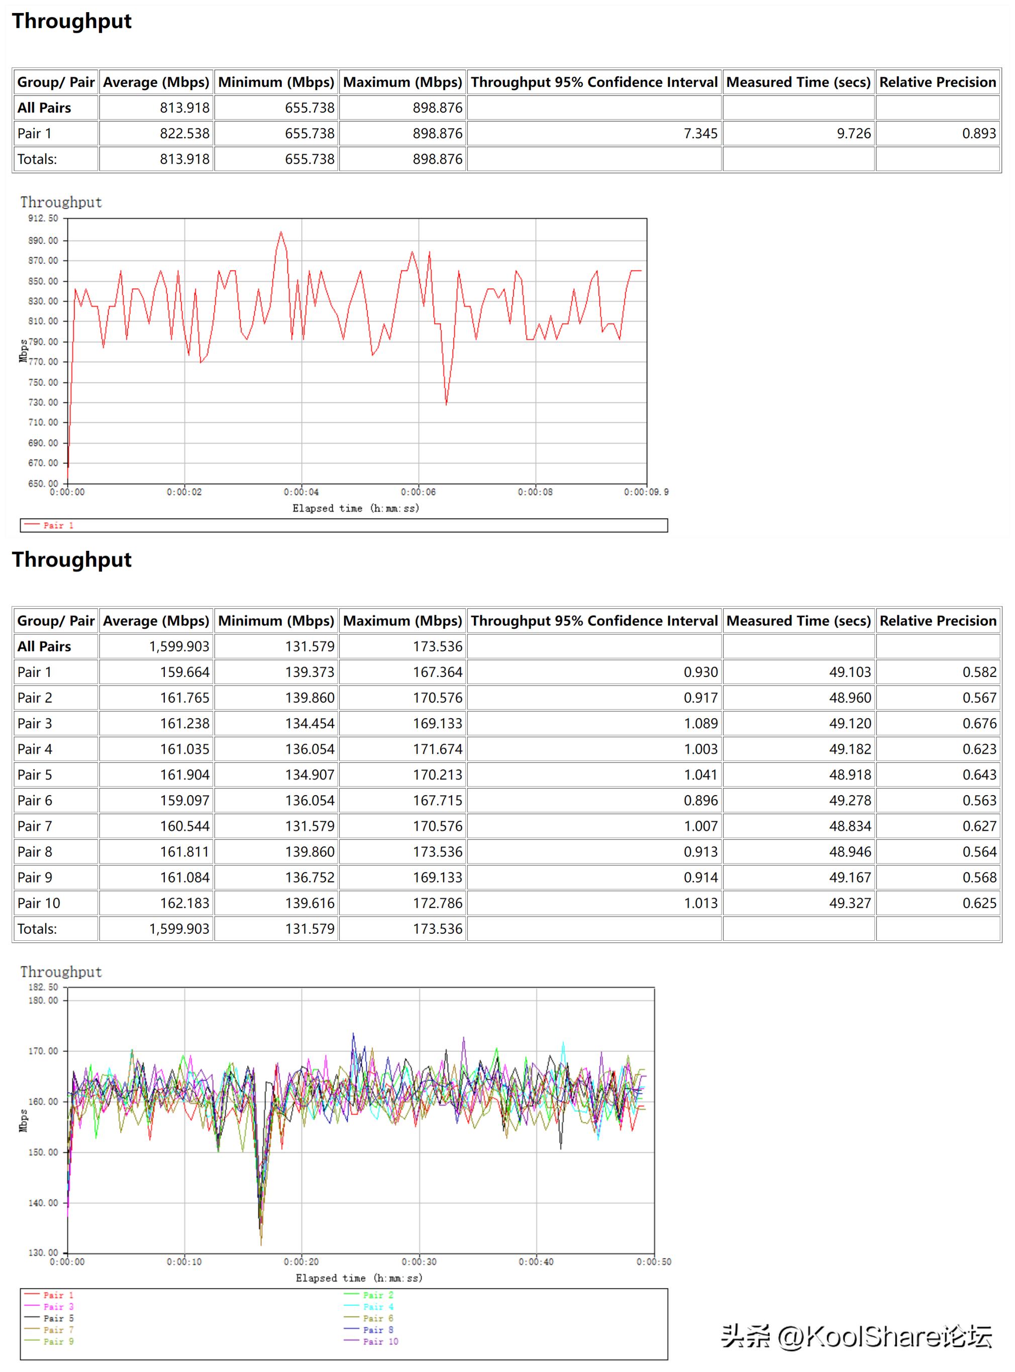The width and height of the screenshot is (1015, 1372).
Task: Click the Pair 6 row label in second table
Action: [x=34, y=801]
